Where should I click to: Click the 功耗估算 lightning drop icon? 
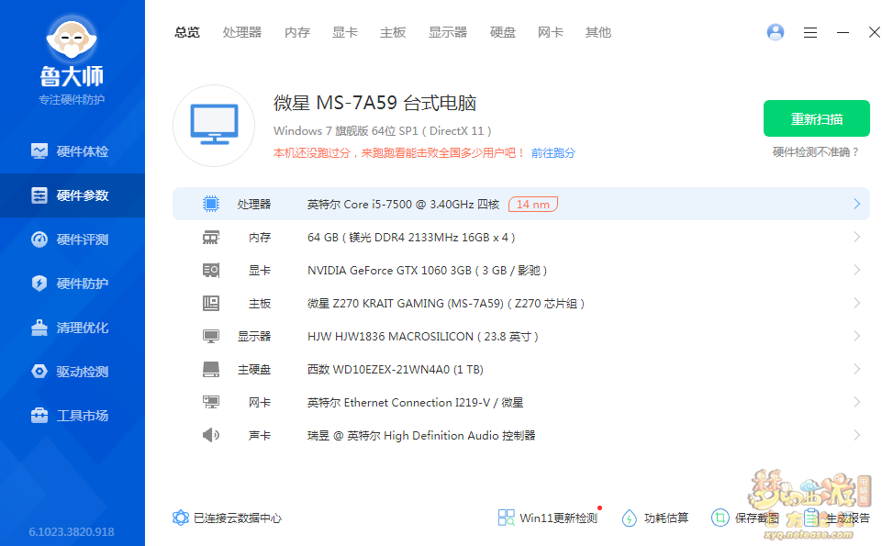[630, 518]
